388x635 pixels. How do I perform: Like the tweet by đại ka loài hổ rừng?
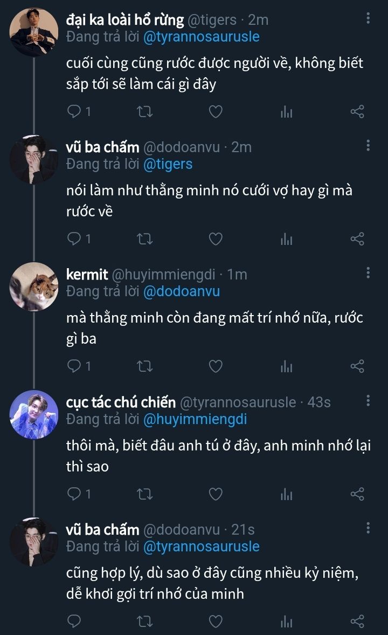tap(216, 112)
